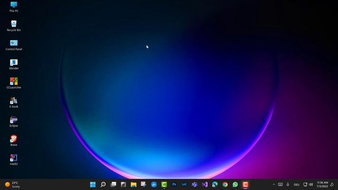This screenshot has height=190, width=338.
Task: Click the microphone tray icon
Action: (x=288, y=184)
